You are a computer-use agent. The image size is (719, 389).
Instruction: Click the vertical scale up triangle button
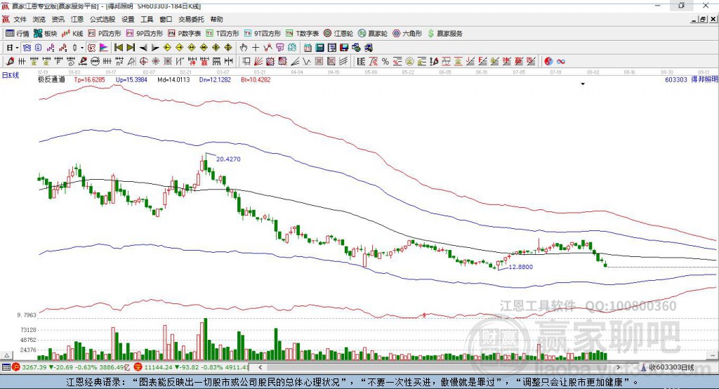pyautogui.click(x=6, y=355)
